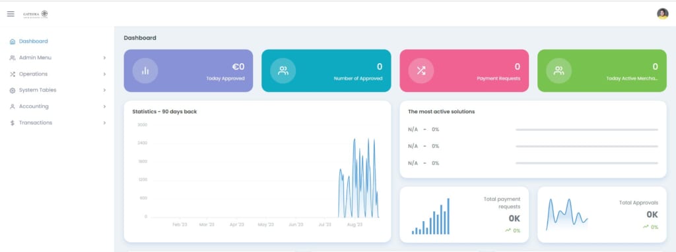Viewport: 676px width, 252px height.
Task: Click the 'Statistics - 90 days back' title
Action: pyautogui.click(x=164, y=111)
